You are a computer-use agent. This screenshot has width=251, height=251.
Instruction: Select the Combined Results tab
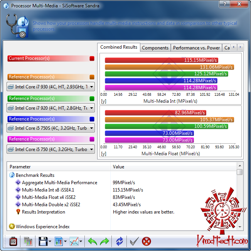click(119, 47)
